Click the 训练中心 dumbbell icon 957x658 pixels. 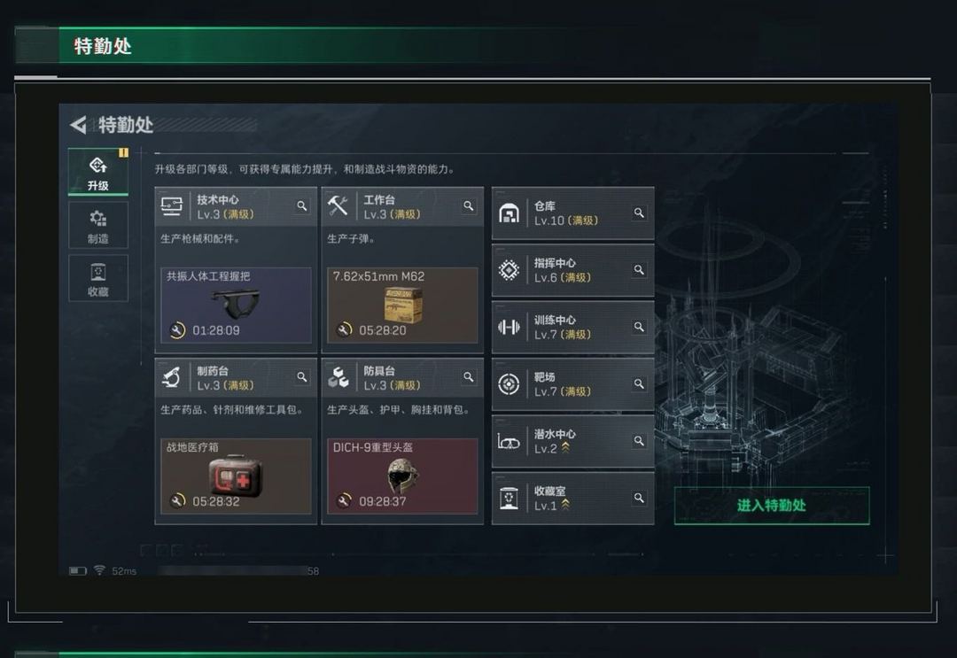pos(509,328)
